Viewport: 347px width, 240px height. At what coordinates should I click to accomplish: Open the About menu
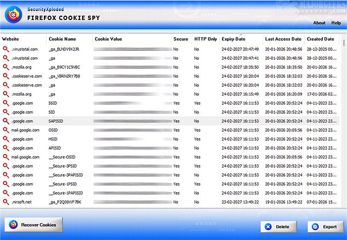pyautogui.click(x=319, y=23)
